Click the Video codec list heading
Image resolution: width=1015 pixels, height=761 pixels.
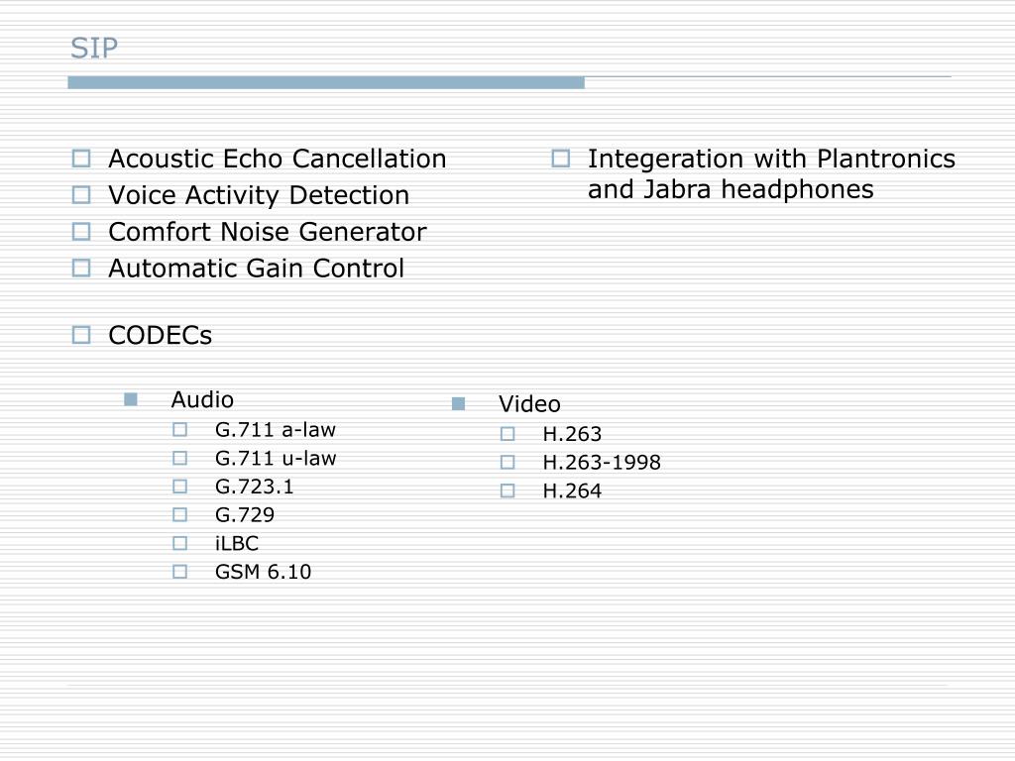(529, 404)
